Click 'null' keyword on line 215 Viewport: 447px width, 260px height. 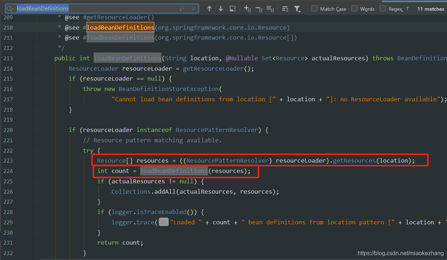click(x=154, y=78)
